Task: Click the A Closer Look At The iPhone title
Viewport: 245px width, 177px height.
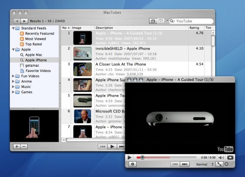Action: 121,64
